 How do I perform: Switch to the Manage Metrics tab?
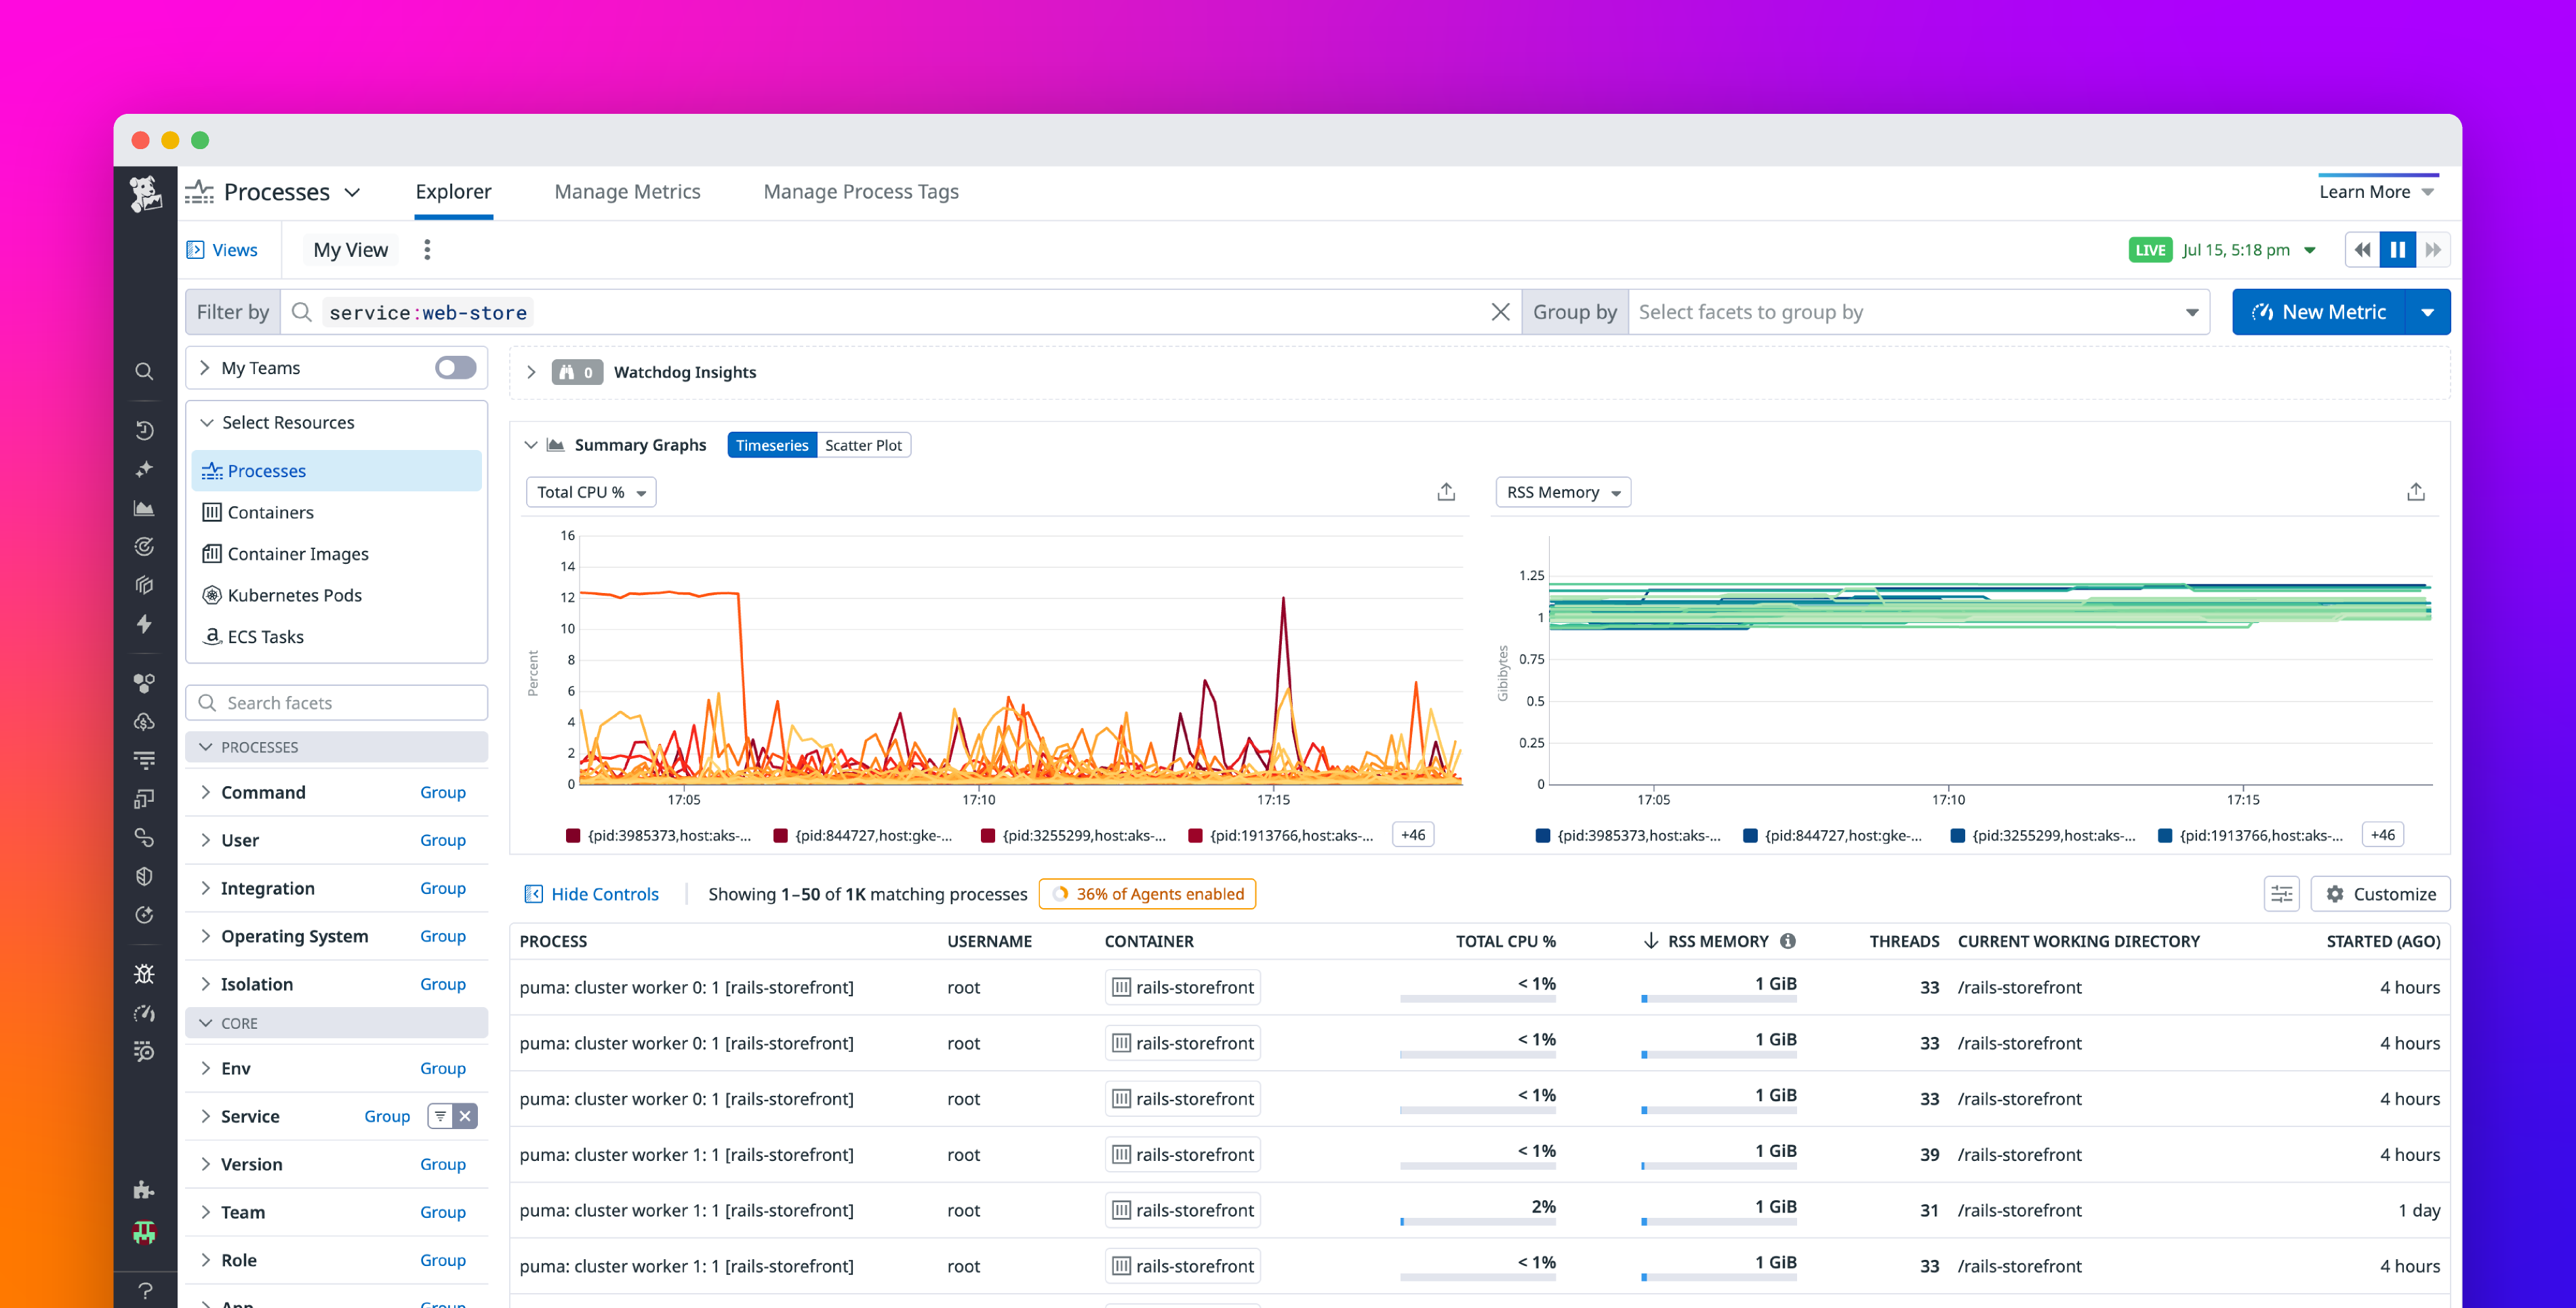click(x=627, y=191)
